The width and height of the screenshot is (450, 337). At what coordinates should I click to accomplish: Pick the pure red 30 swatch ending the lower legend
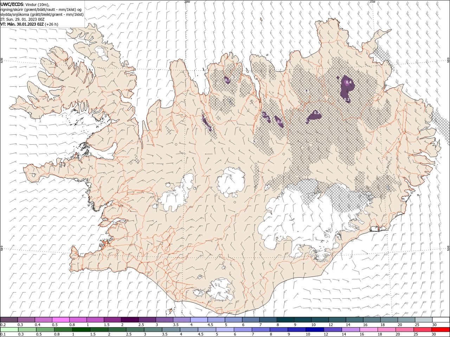pos(441,330)
